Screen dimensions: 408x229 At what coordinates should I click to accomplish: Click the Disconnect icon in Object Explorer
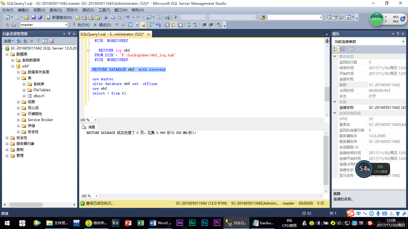point(25,41)
